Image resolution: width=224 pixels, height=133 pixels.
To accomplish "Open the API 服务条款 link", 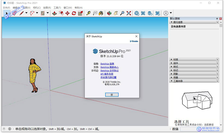I will (107, 74).
